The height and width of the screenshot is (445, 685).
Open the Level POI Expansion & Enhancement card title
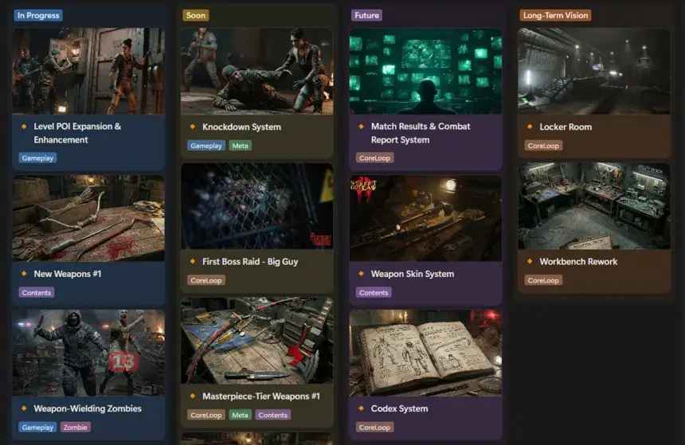click(x=77, y=133)
